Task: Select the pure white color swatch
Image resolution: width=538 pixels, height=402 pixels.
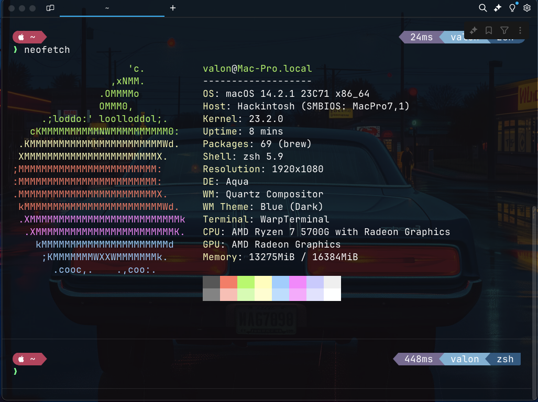Action: (333, 295)
